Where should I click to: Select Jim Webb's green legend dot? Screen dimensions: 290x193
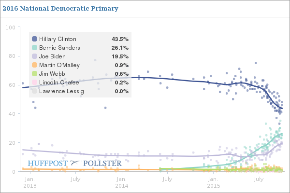pyautogui.click(x=34, y=74)
